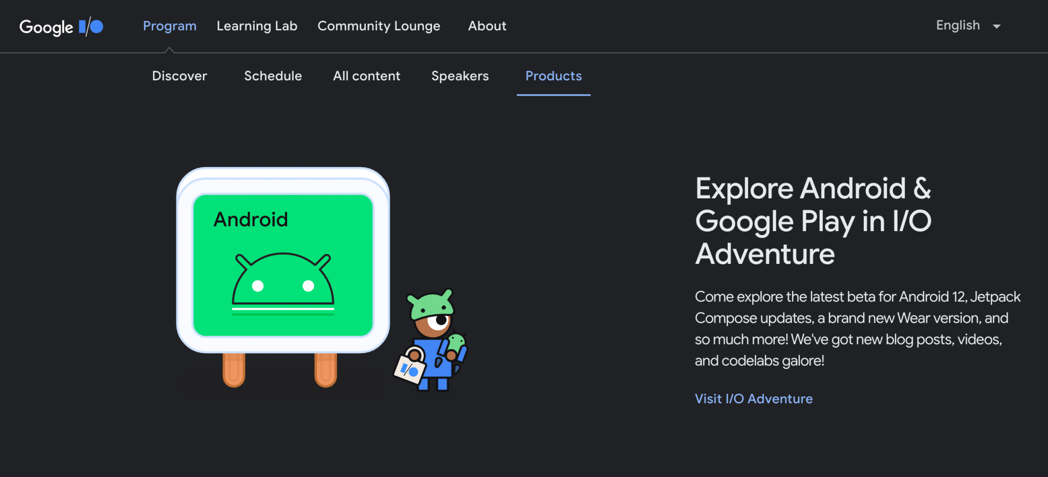Click the I/O shopping bag icon
1048x477 pixels.
coord(410,366)
